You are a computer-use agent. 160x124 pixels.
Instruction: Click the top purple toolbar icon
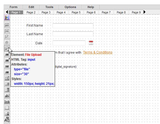click(7, 17)
